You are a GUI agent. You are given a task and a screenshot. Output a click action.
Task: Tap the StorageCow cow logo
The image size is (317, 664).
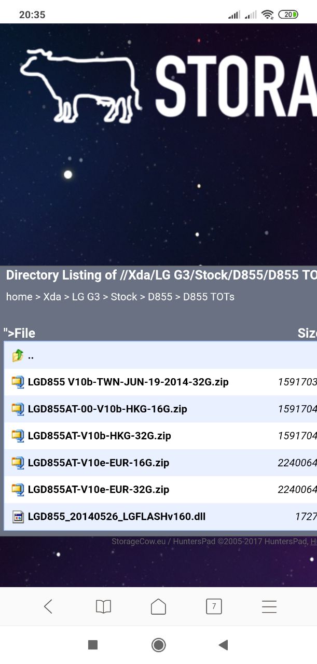coord(80,86)
